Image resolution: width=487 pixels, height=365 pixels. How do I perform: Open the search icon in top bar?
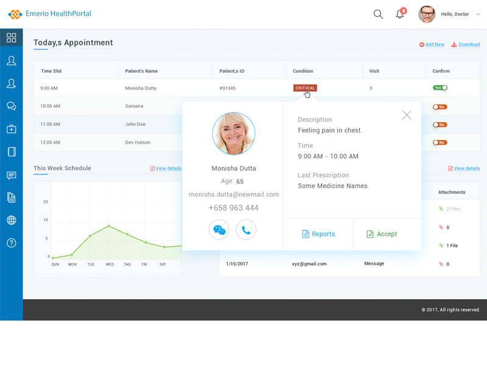coord(378,13)
